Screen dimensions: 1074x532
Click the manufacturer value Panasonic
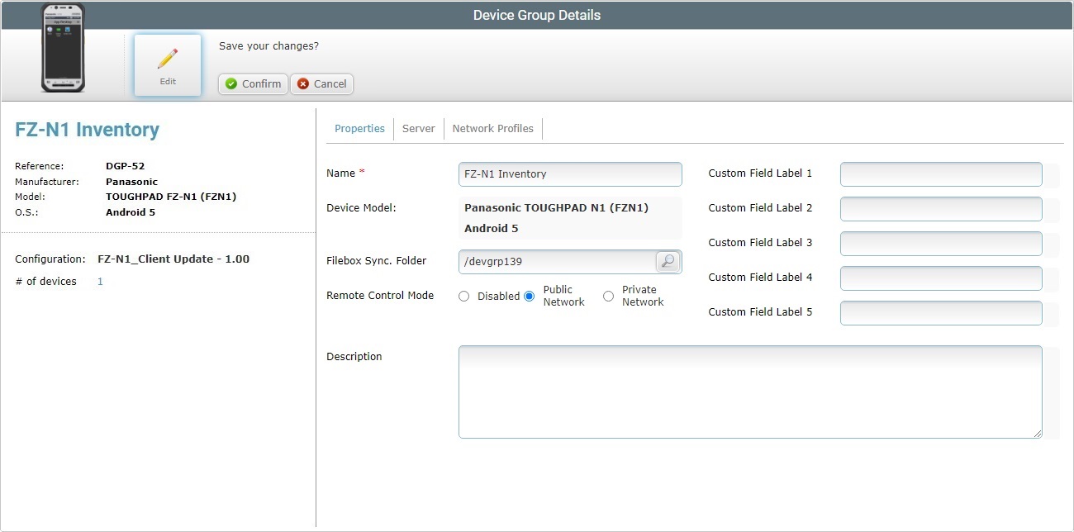(131, 182)
